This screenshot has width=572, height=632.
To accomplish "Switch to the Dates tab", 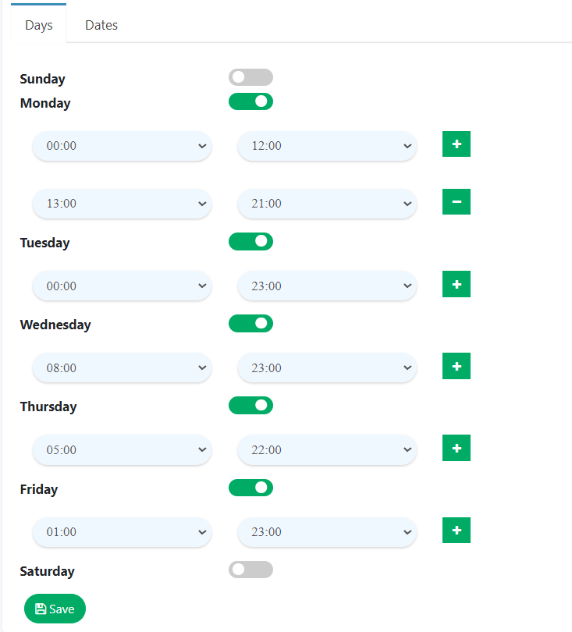I will tap(101, 25).
